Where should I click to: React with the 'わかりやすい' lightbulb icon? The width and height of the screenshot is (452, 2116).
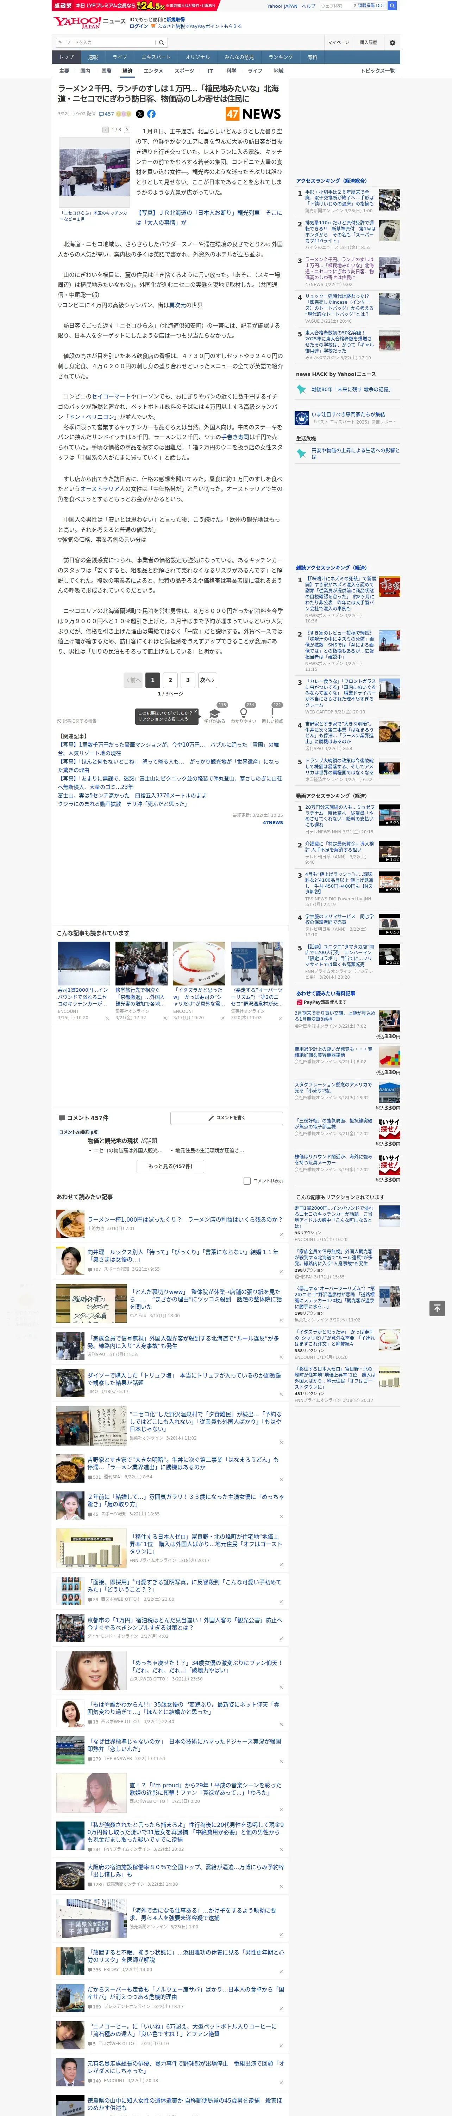[244, 714]
